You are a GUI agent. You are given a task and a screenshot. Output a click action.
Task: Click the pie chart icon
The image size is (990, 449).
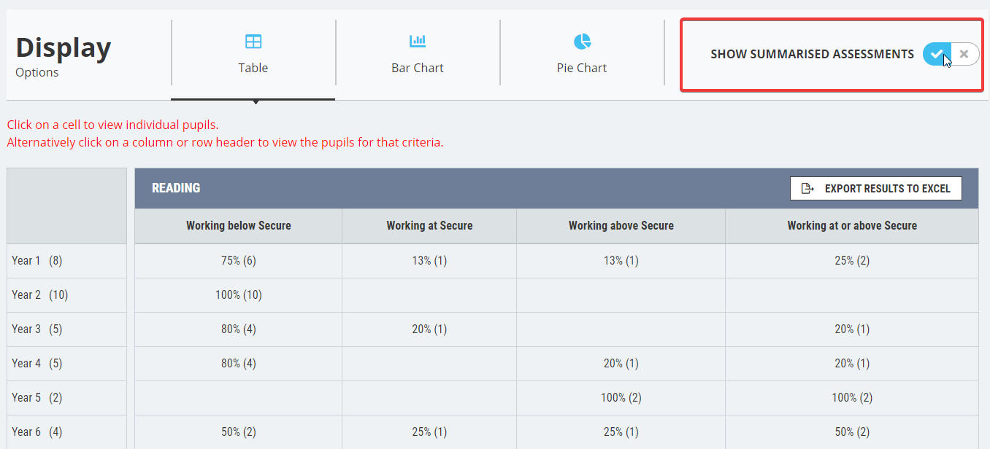point(581,42)
